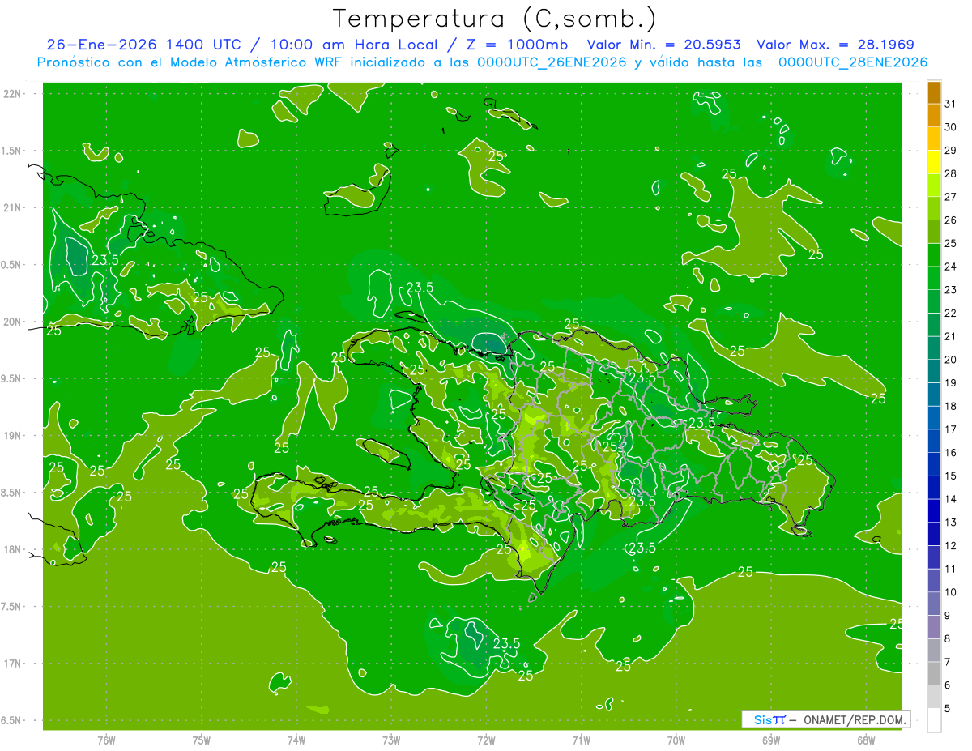Click the orange legend swatch between 30 and 31
The image size is (972, 751).
pos(934,115)
